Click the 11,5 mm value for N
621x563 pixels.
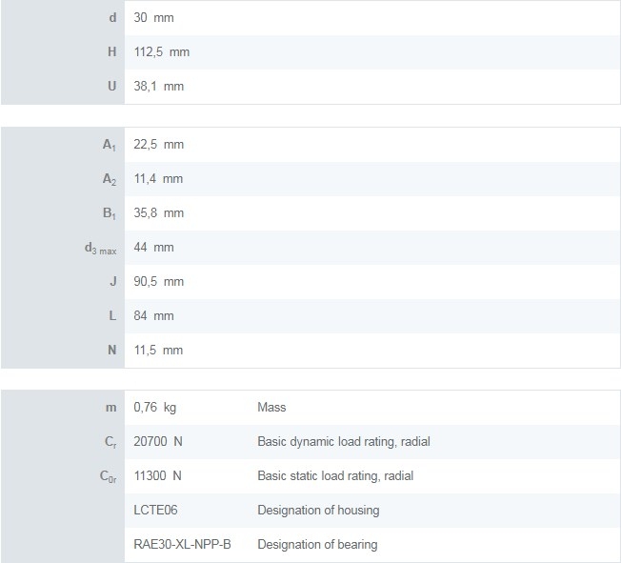(x=158, y=350)
